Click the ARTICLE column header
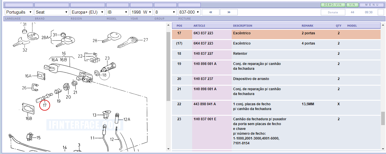 click(199, 26)
